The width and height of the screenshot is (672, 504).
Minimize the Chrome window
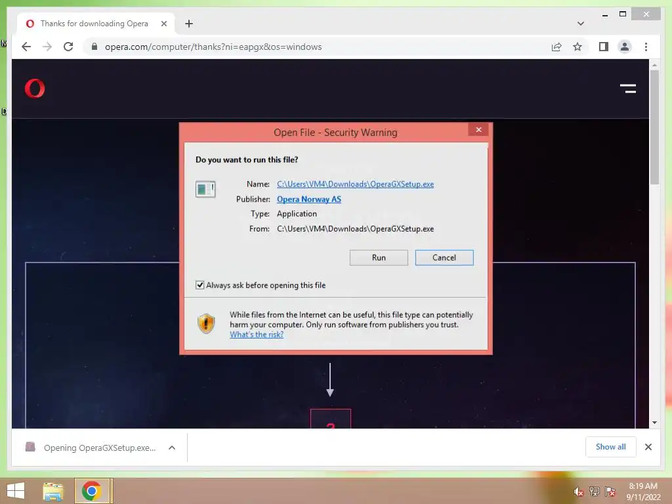[604, 14]
